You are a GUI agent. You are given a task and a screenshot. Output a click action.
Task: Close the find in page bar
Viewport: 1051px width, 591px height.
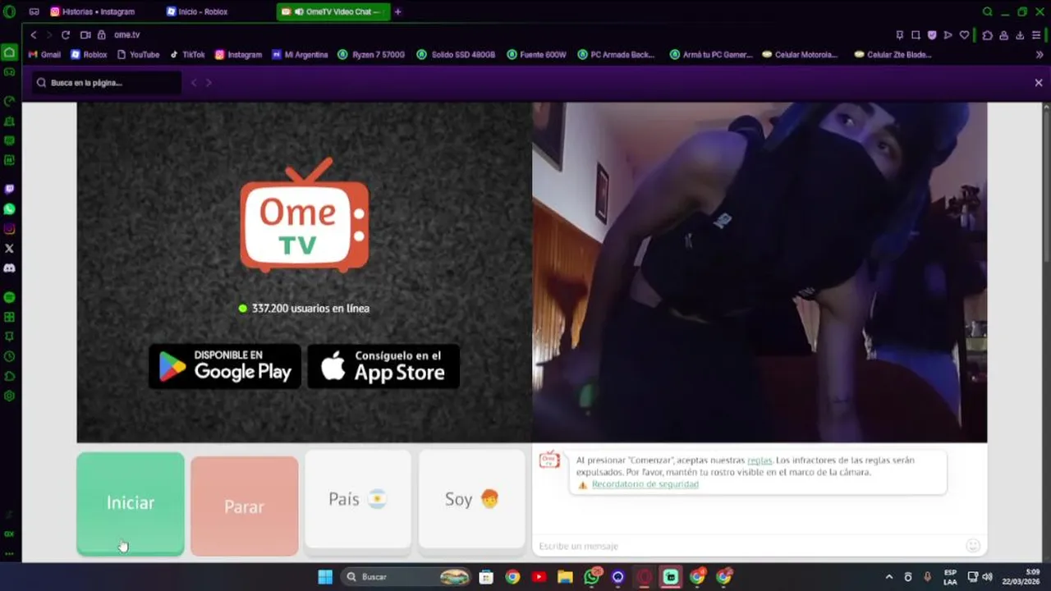click(1039, 83)
